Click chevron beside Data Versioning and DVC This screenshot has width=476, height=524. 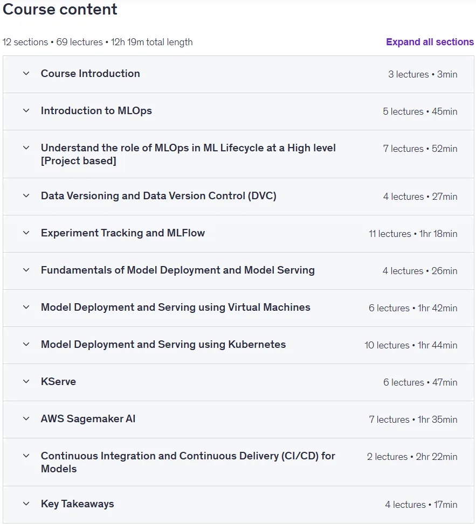coord(26,196)
